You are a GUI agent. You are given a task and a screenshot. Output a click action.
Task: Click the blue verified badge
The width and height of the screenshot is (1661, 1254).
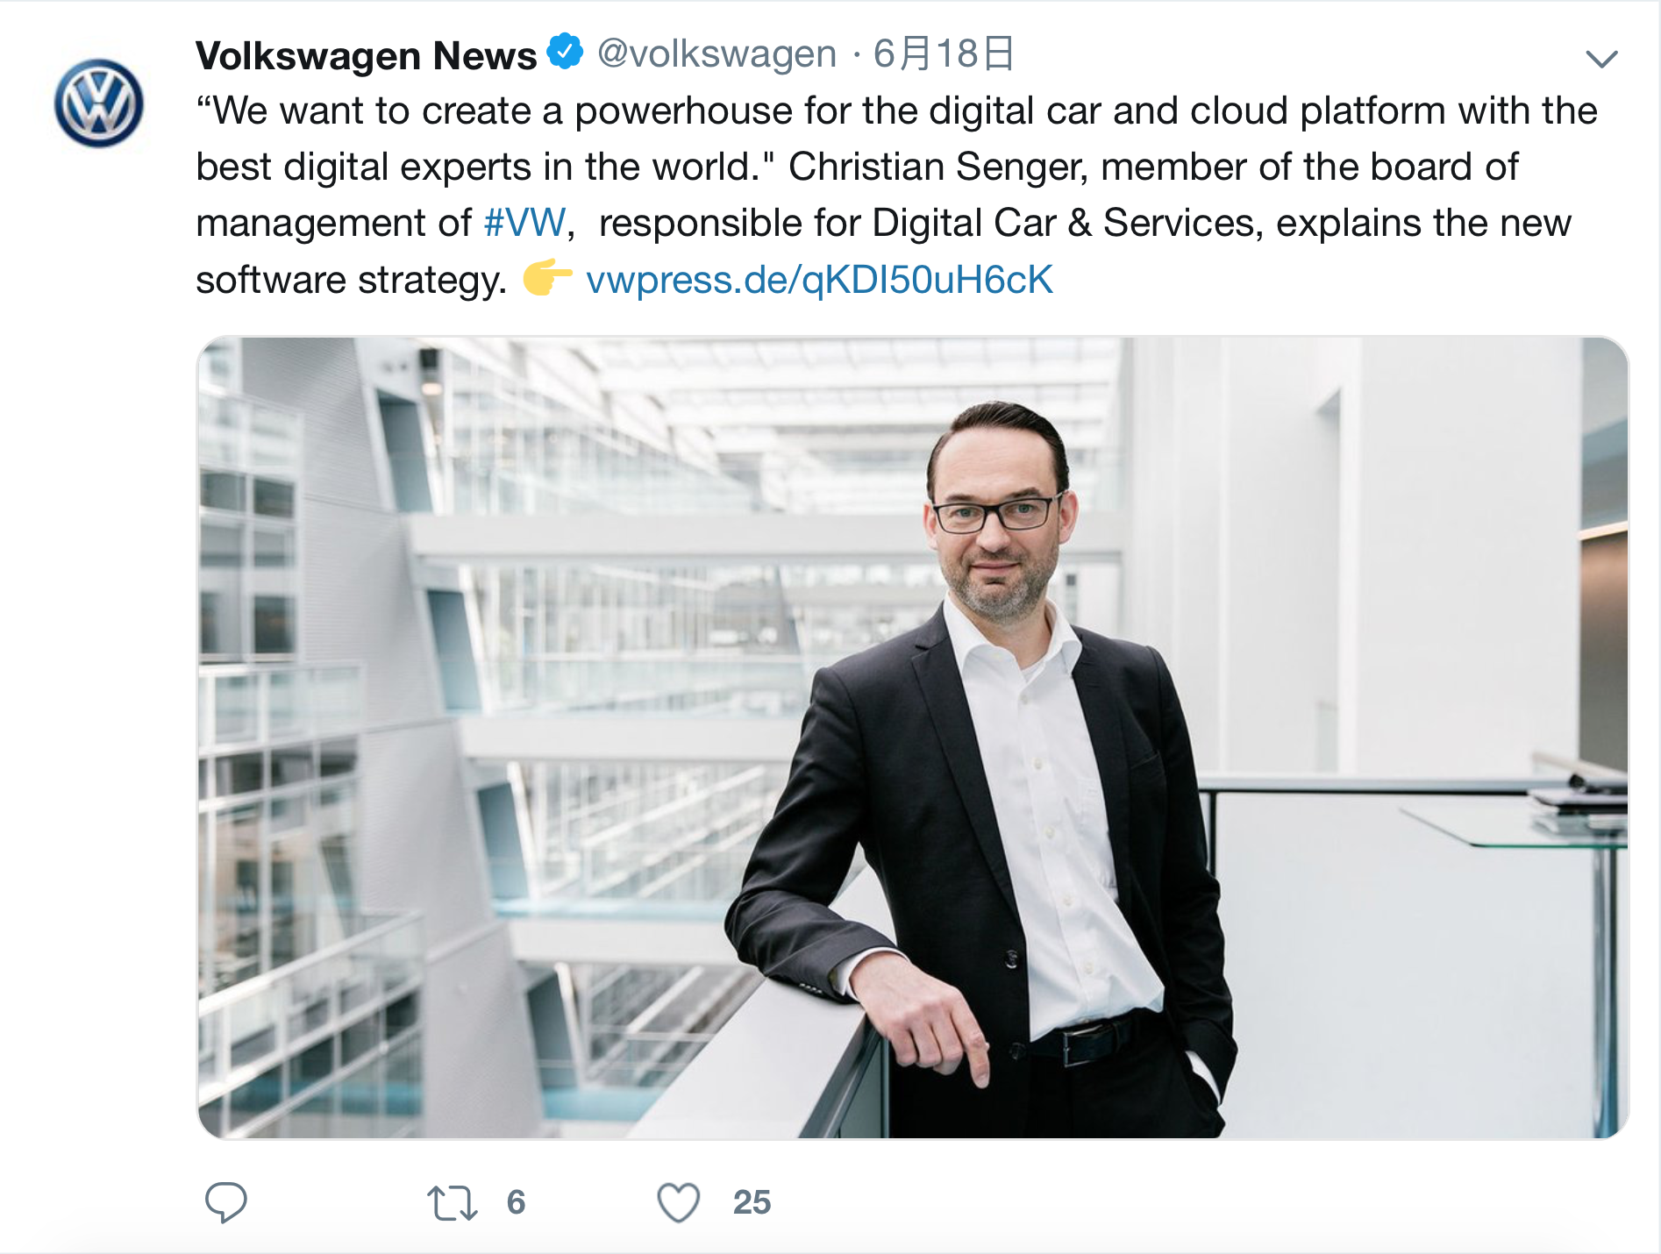(x=566, y=52)
